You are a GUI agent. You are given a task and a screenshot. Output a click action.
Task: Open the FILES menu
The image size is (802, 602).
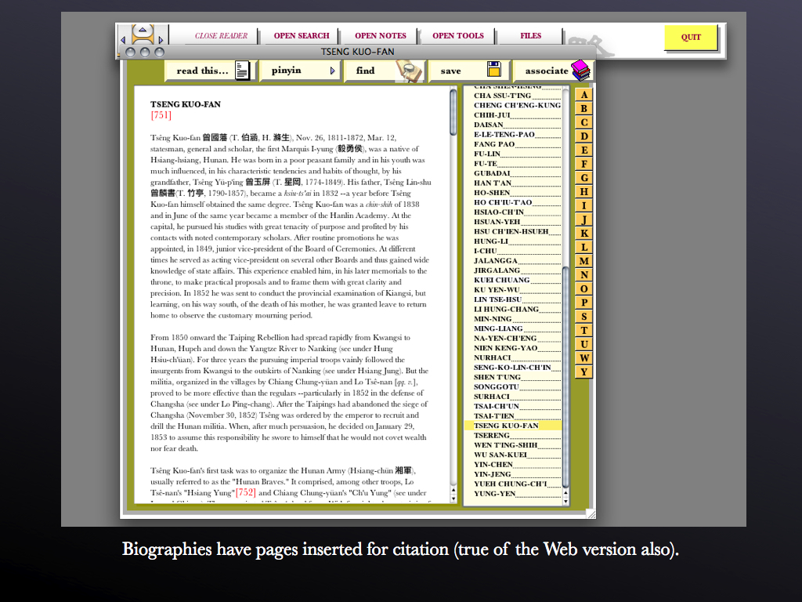coord(530,36)
